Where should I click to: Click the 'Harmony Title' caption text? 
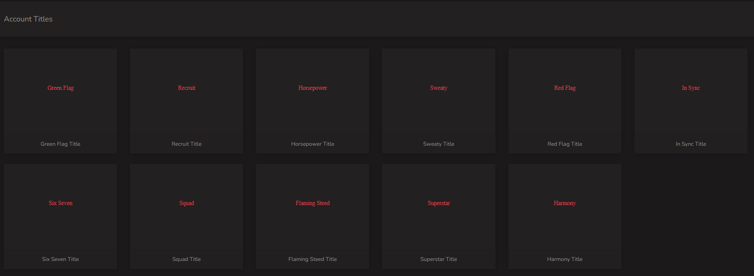click(565, 259)
